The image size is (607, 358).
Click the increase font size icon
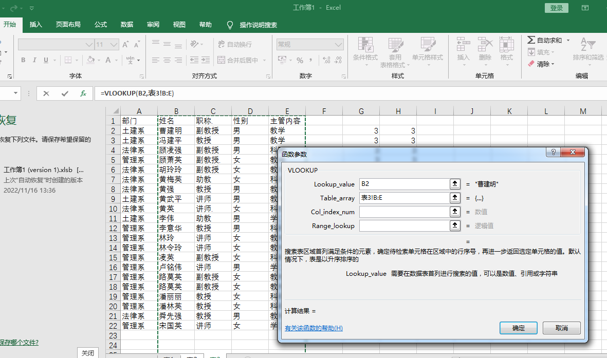(125, 45)
